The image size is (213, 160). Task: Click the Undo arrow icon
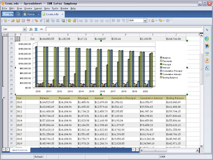36,21
